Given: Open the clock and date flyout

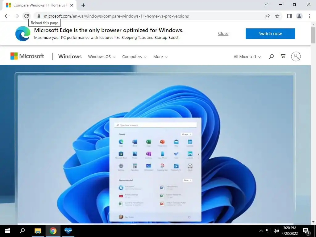Looking at the screenshot, I should pyautogui.click(x=289, y=231).
